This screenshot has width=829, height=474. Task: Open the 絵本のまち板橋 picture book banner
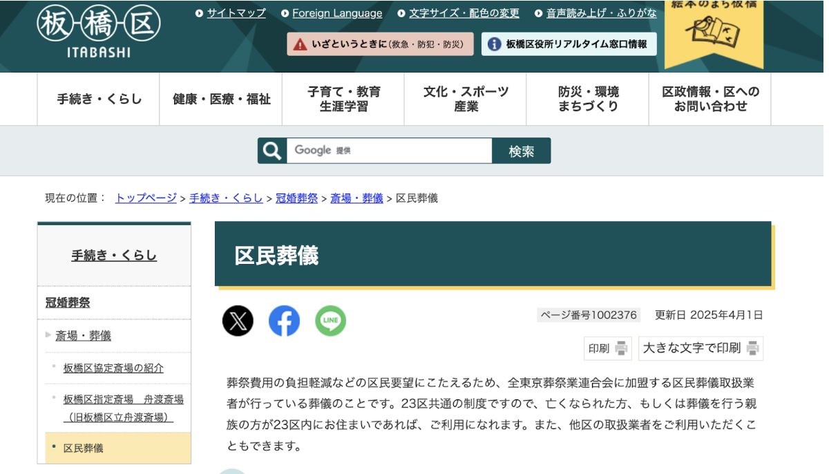tap(714, 31)
